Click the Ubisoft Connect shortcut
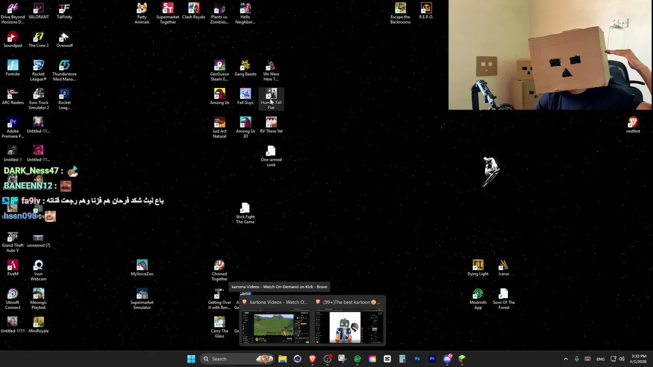Screen dimensions: 653x367 pyautogui.click(x=13, y=299)
